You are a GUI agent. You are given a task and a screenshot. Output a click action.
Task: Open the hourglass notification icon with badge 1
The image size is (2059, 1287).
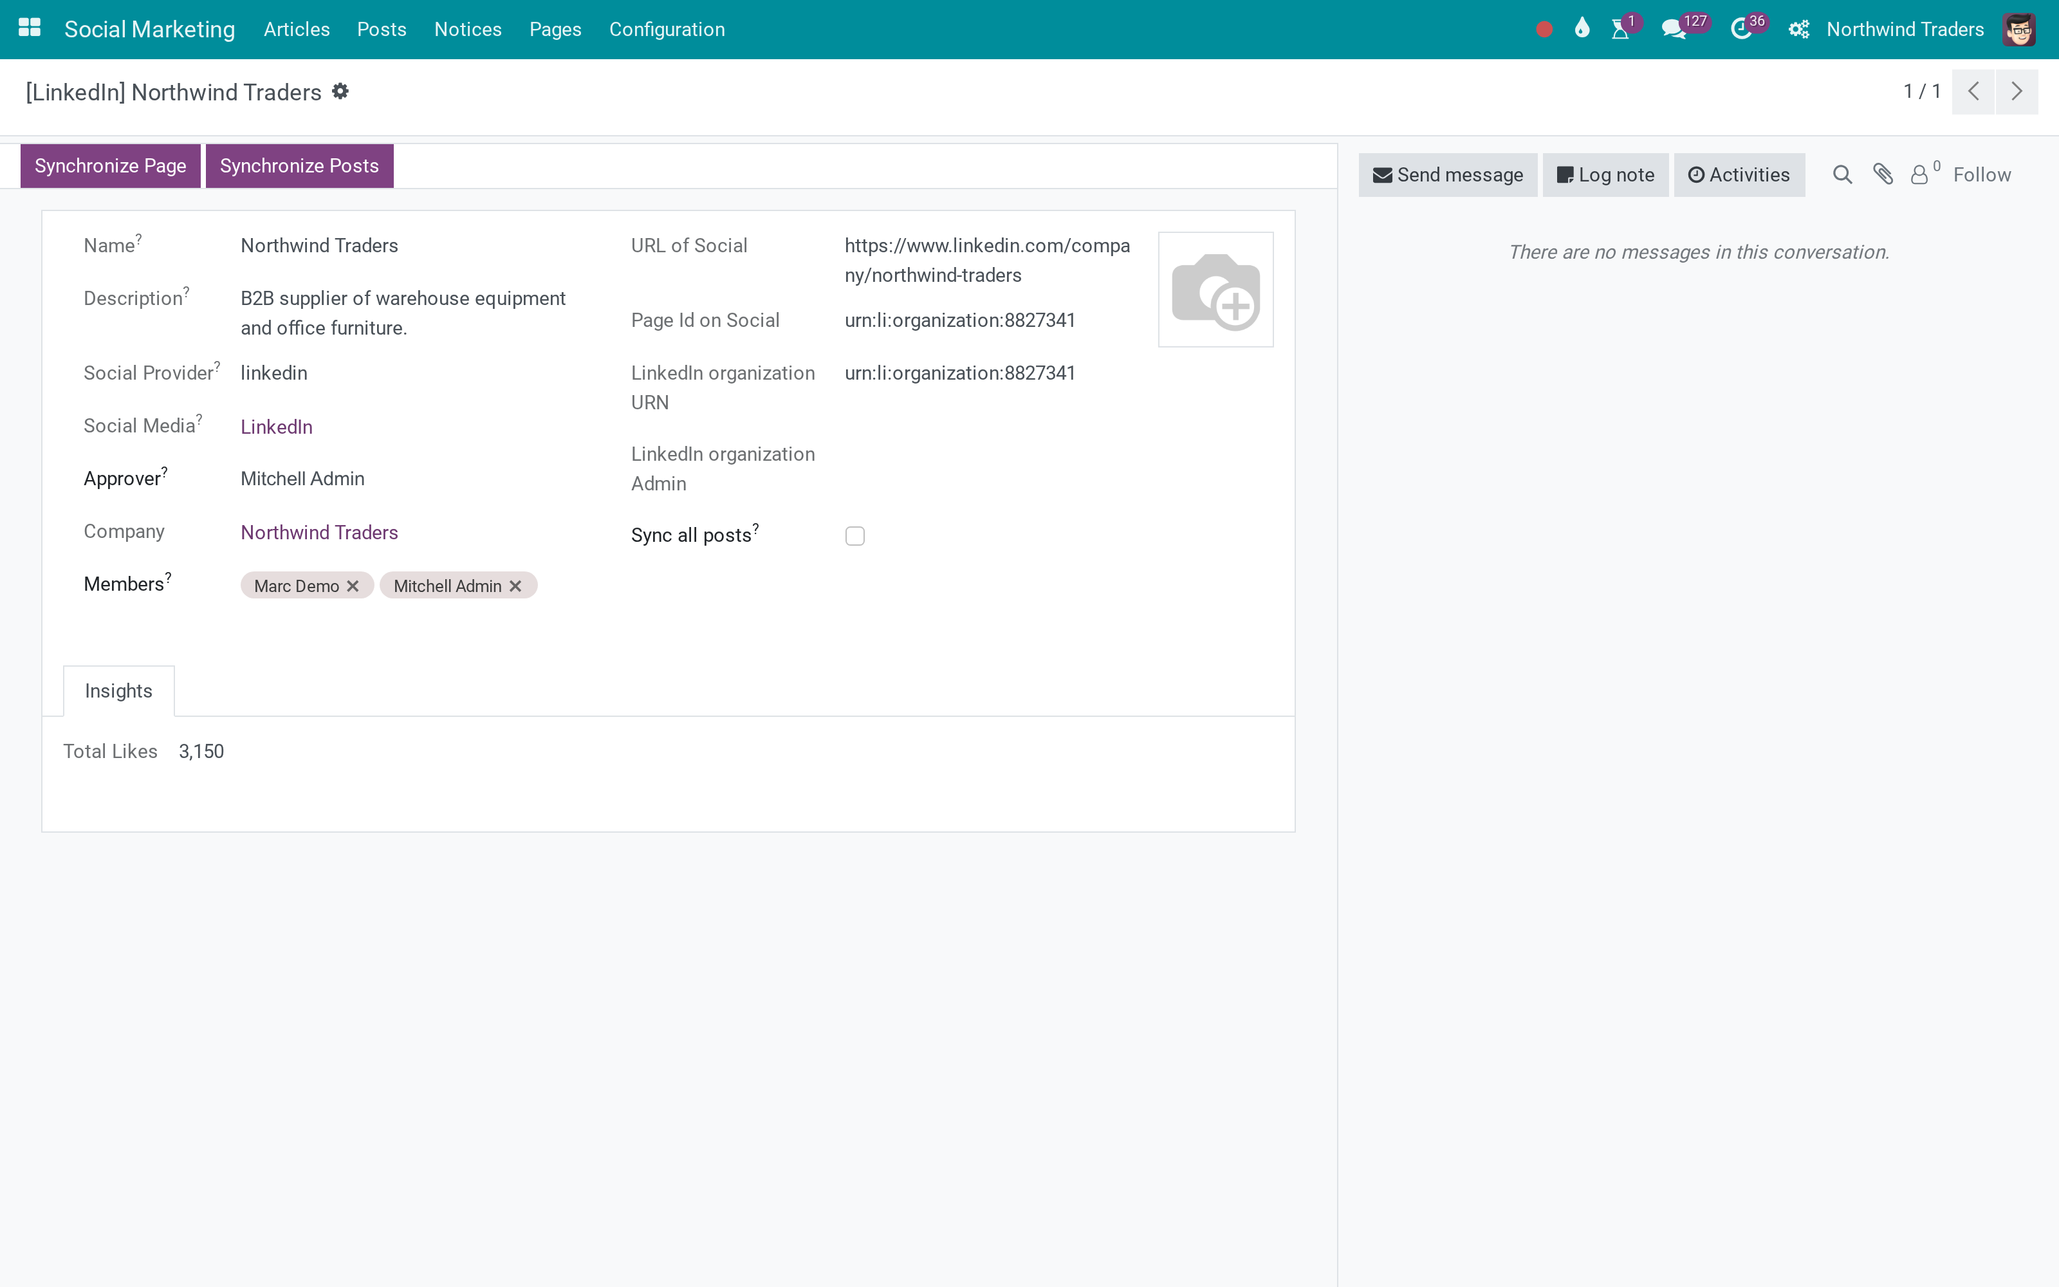point(1621,30)
